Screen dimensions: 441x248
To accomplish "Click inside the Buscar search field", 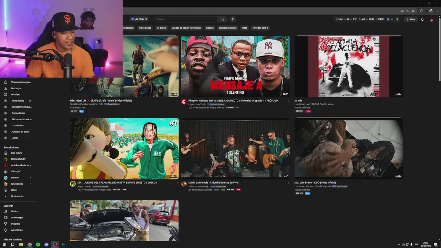I will click(x=186, y=19).
